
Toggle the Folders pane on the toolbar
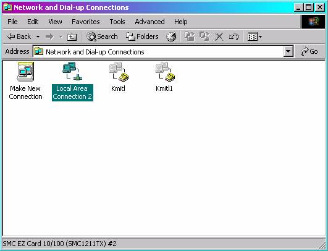(x=142, y=36)
